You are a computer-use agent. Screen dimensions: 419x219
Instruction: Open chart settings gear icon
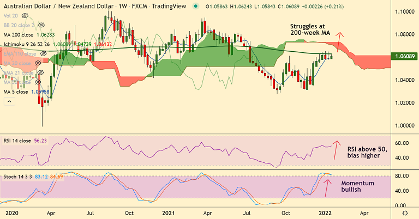[405, 213]
